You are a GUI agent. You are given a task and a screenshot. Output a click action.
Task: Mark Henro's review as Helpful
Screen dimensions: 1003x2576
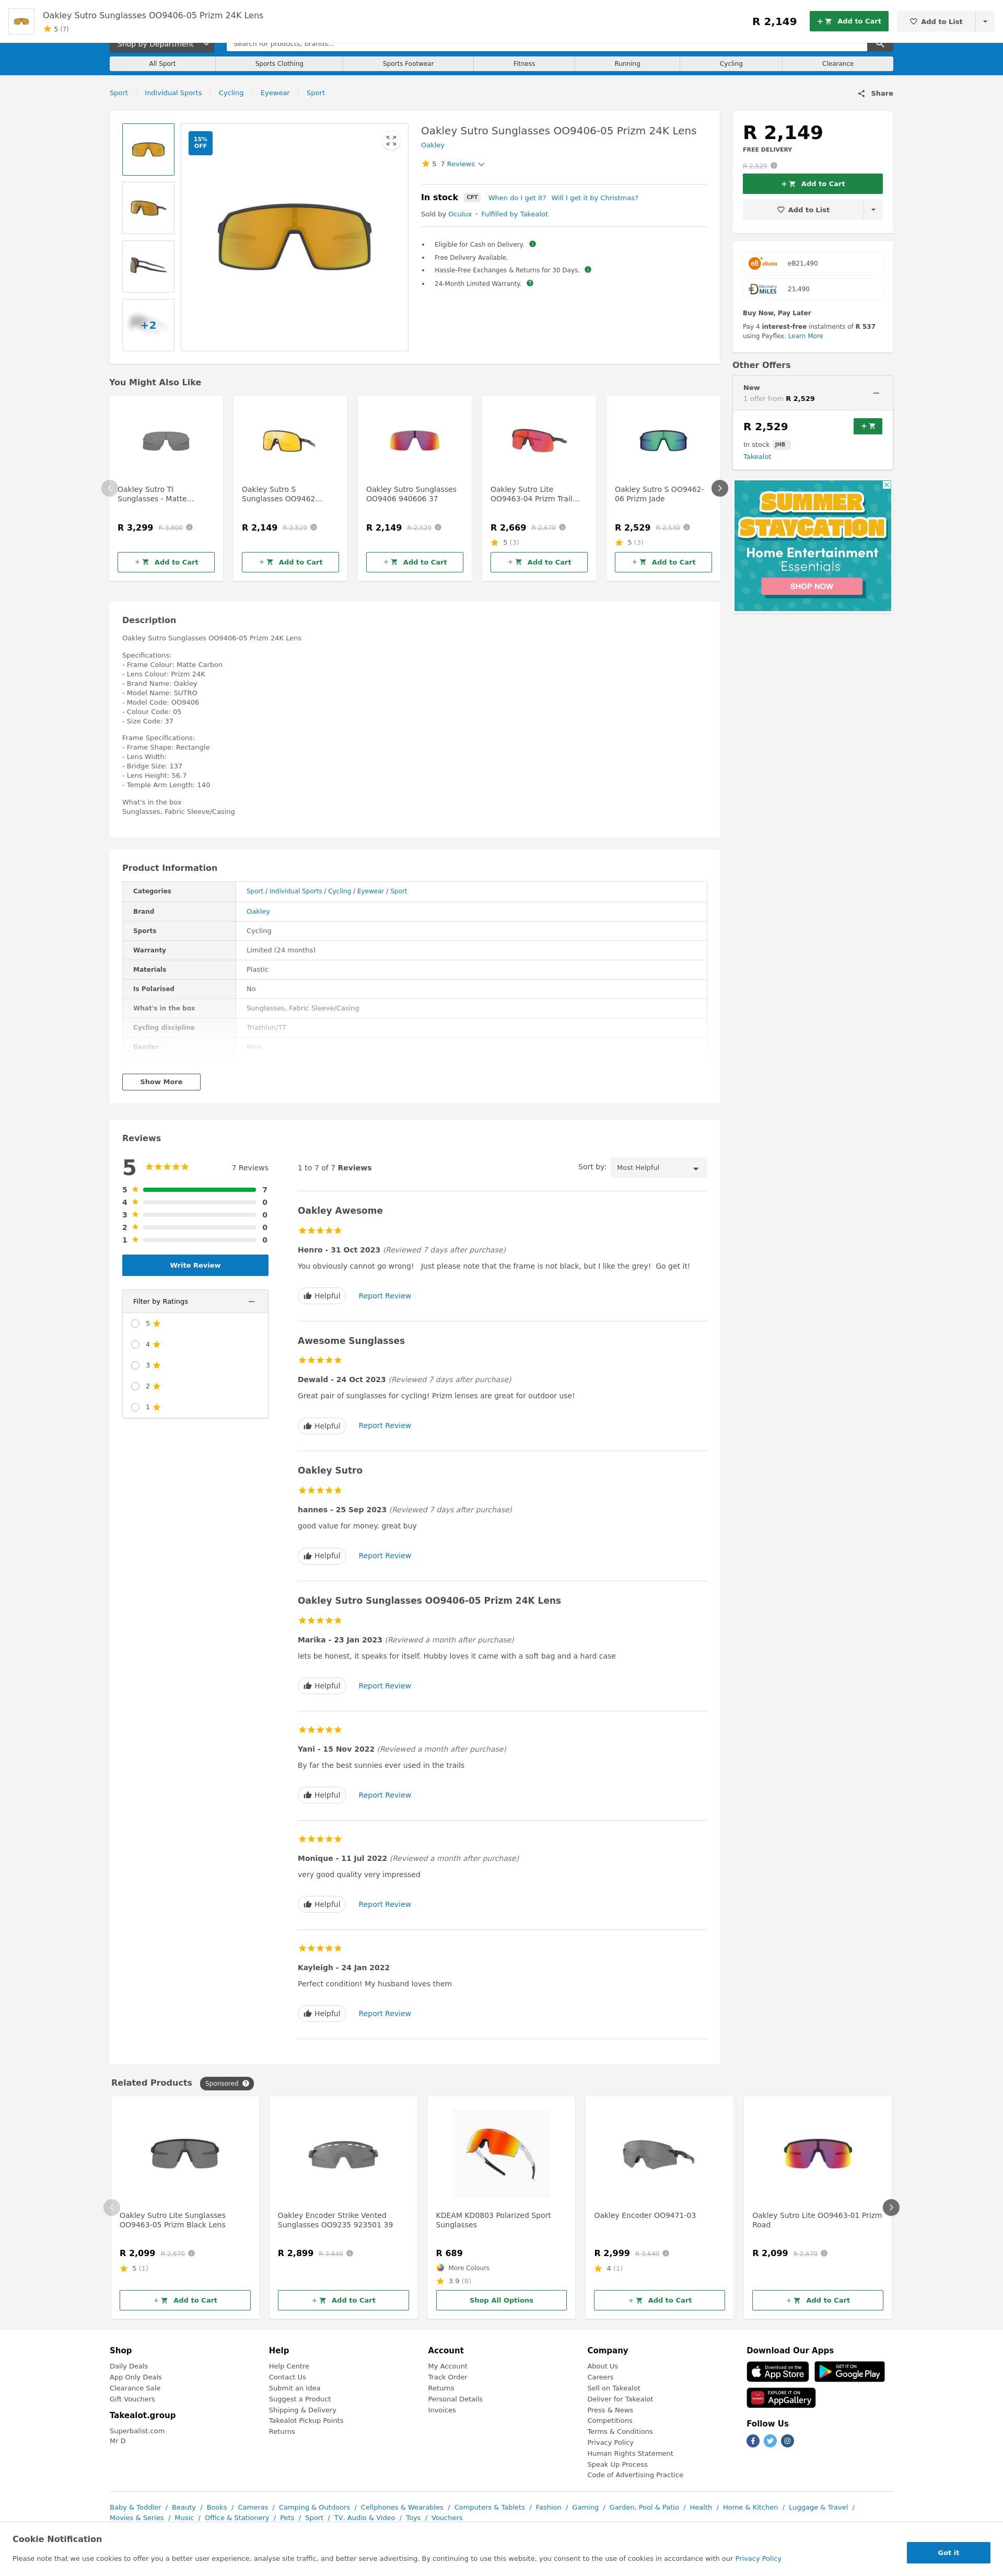click(322, 1296)
